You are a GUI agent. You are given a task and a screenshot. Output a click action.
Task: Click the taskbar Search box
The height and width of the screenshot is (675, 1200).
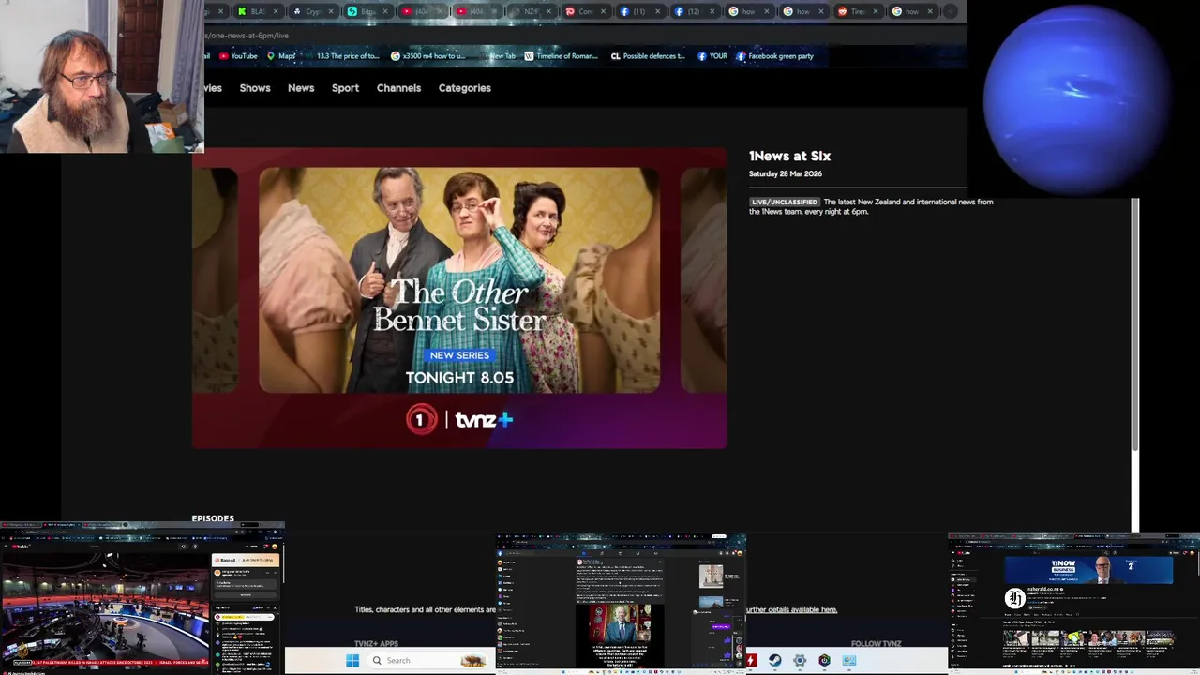pyautogui.click(x=430, y=661)
